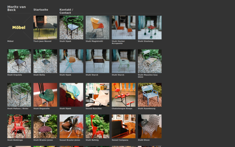Open the Stuhl Urquiola woven chair thumbnail
Screen dimensions: 235x147
point(19,61)
